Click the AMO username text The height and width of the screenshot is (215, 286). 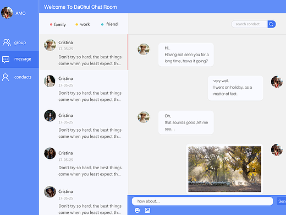click(x=20, y=13)
